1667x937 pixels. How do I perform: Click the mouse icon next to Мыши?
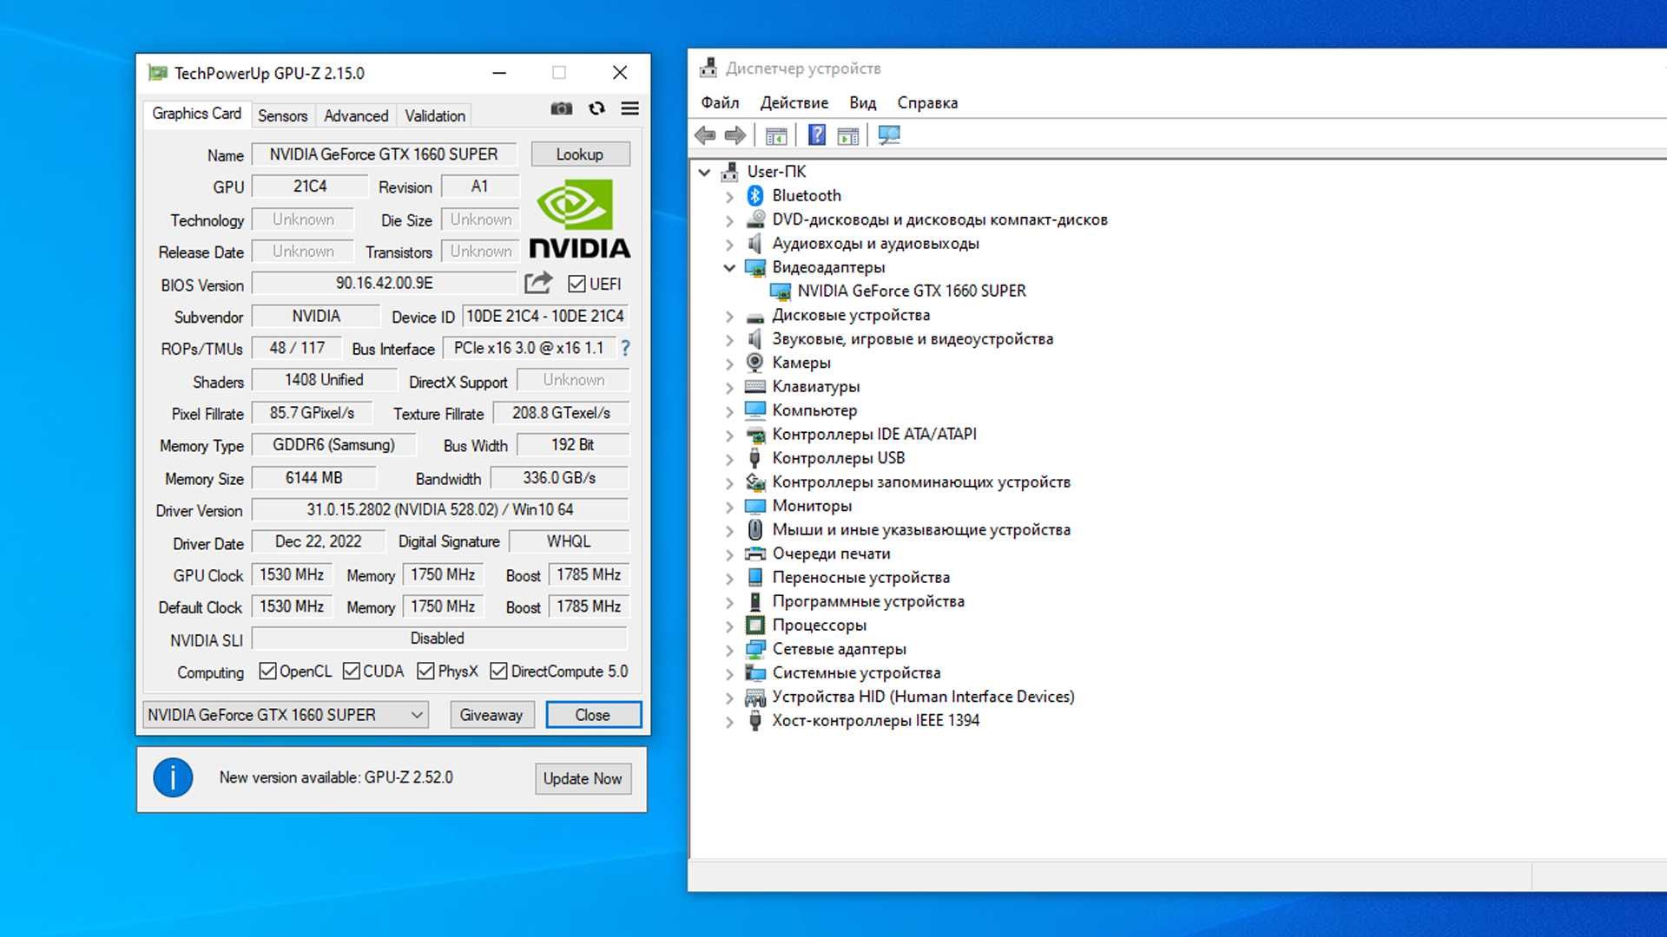click(x=755, y=529)
